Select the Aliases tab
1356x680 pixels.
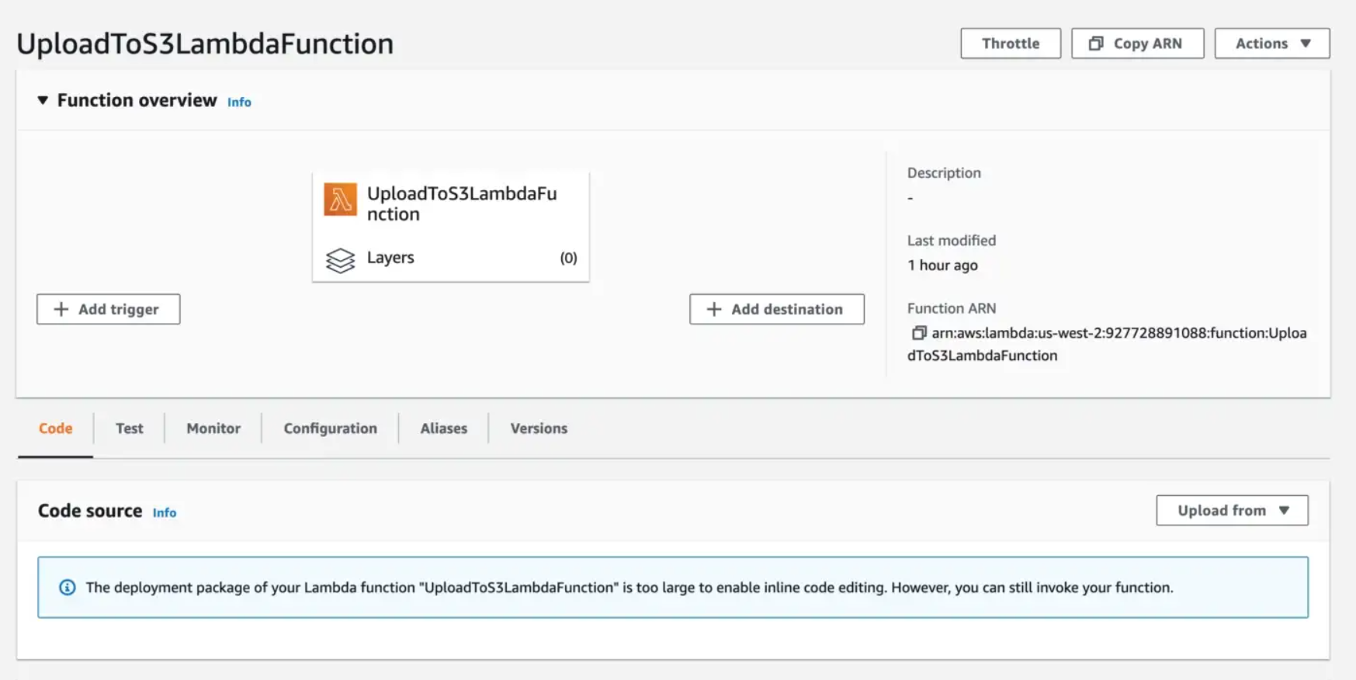(444, 428)
